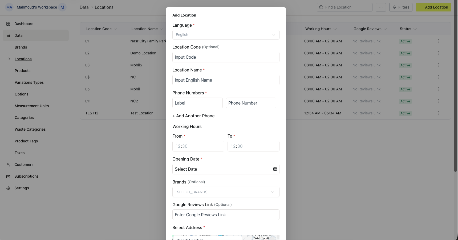Open the three-dot menu for row L$

pyautogui.click(x=439, y=77)
